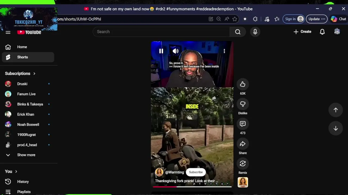Open the browser apps grid icon

click(211, 19)
